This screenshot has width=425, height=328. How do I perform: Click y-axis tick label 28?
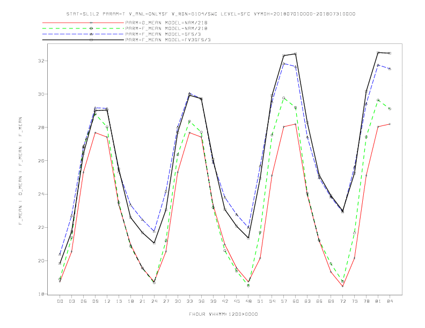coord(41,127)
